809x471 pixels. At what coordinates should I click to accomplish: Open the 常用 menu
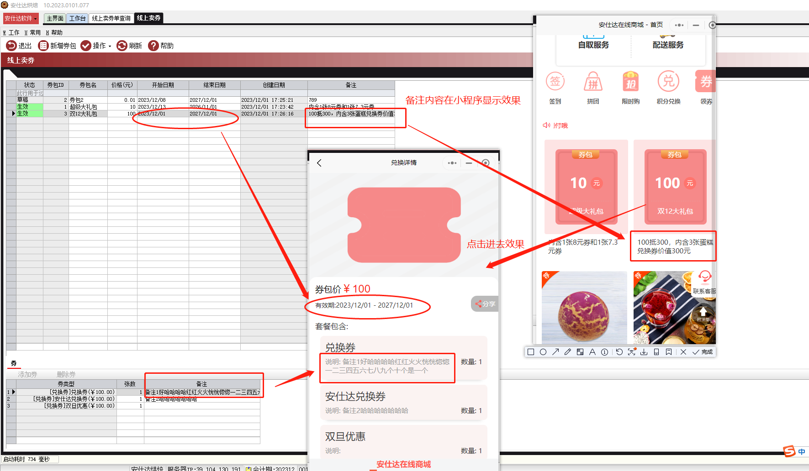click(32, 32)
